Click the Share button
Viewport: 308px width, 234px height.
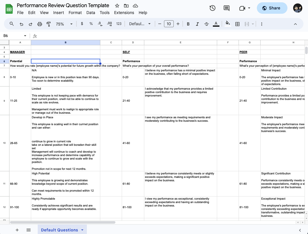[x=272, y=8]
